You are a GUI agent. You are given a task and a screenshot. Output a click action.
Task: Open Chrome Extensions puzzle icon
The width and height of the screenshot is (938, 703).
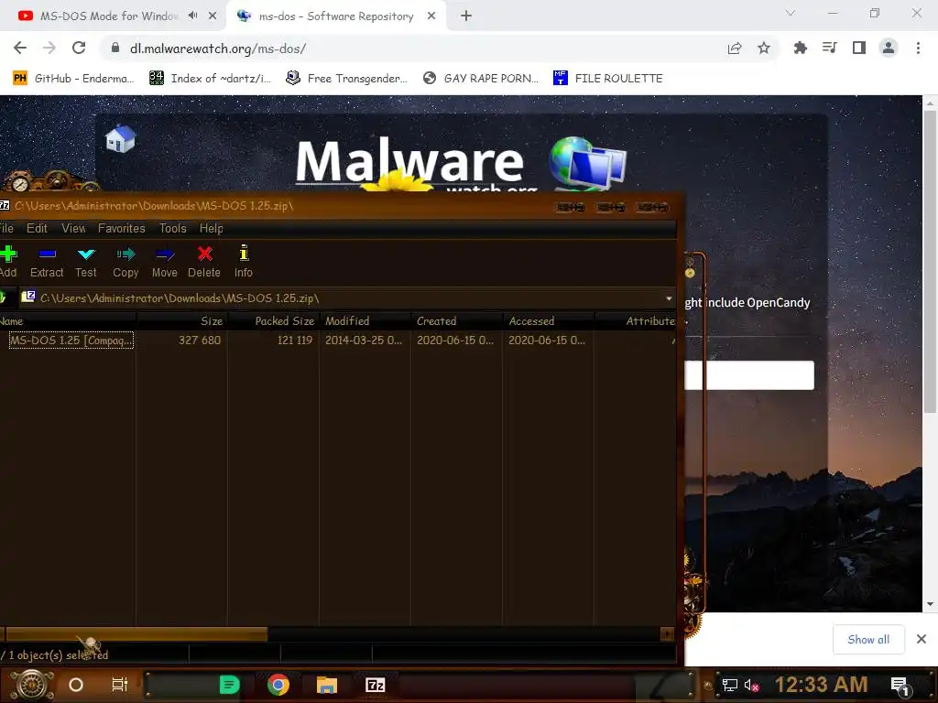[x=800, y=48]
